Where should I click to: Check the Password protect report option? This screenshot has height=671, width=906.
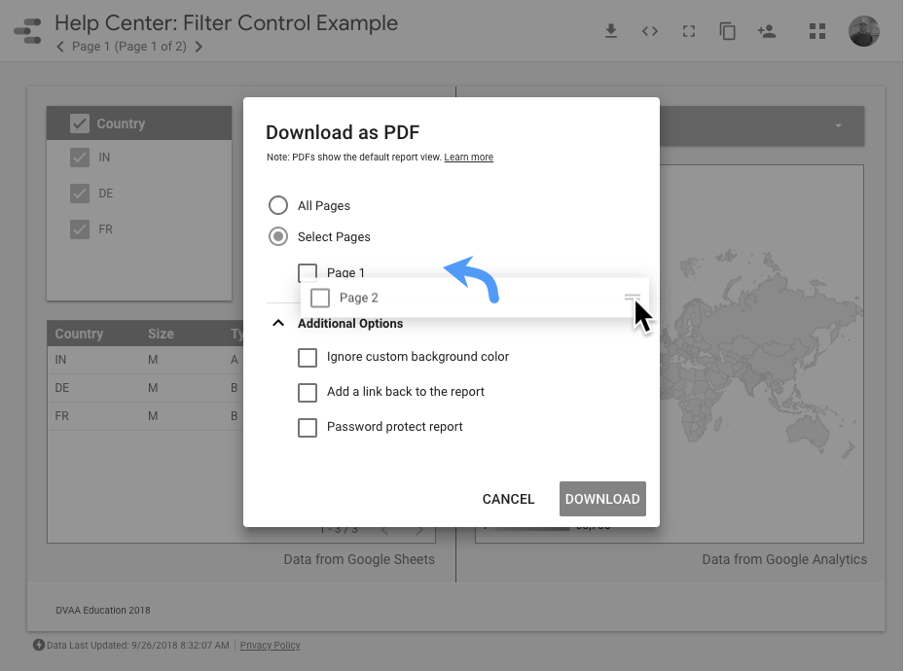pos(308,427)
